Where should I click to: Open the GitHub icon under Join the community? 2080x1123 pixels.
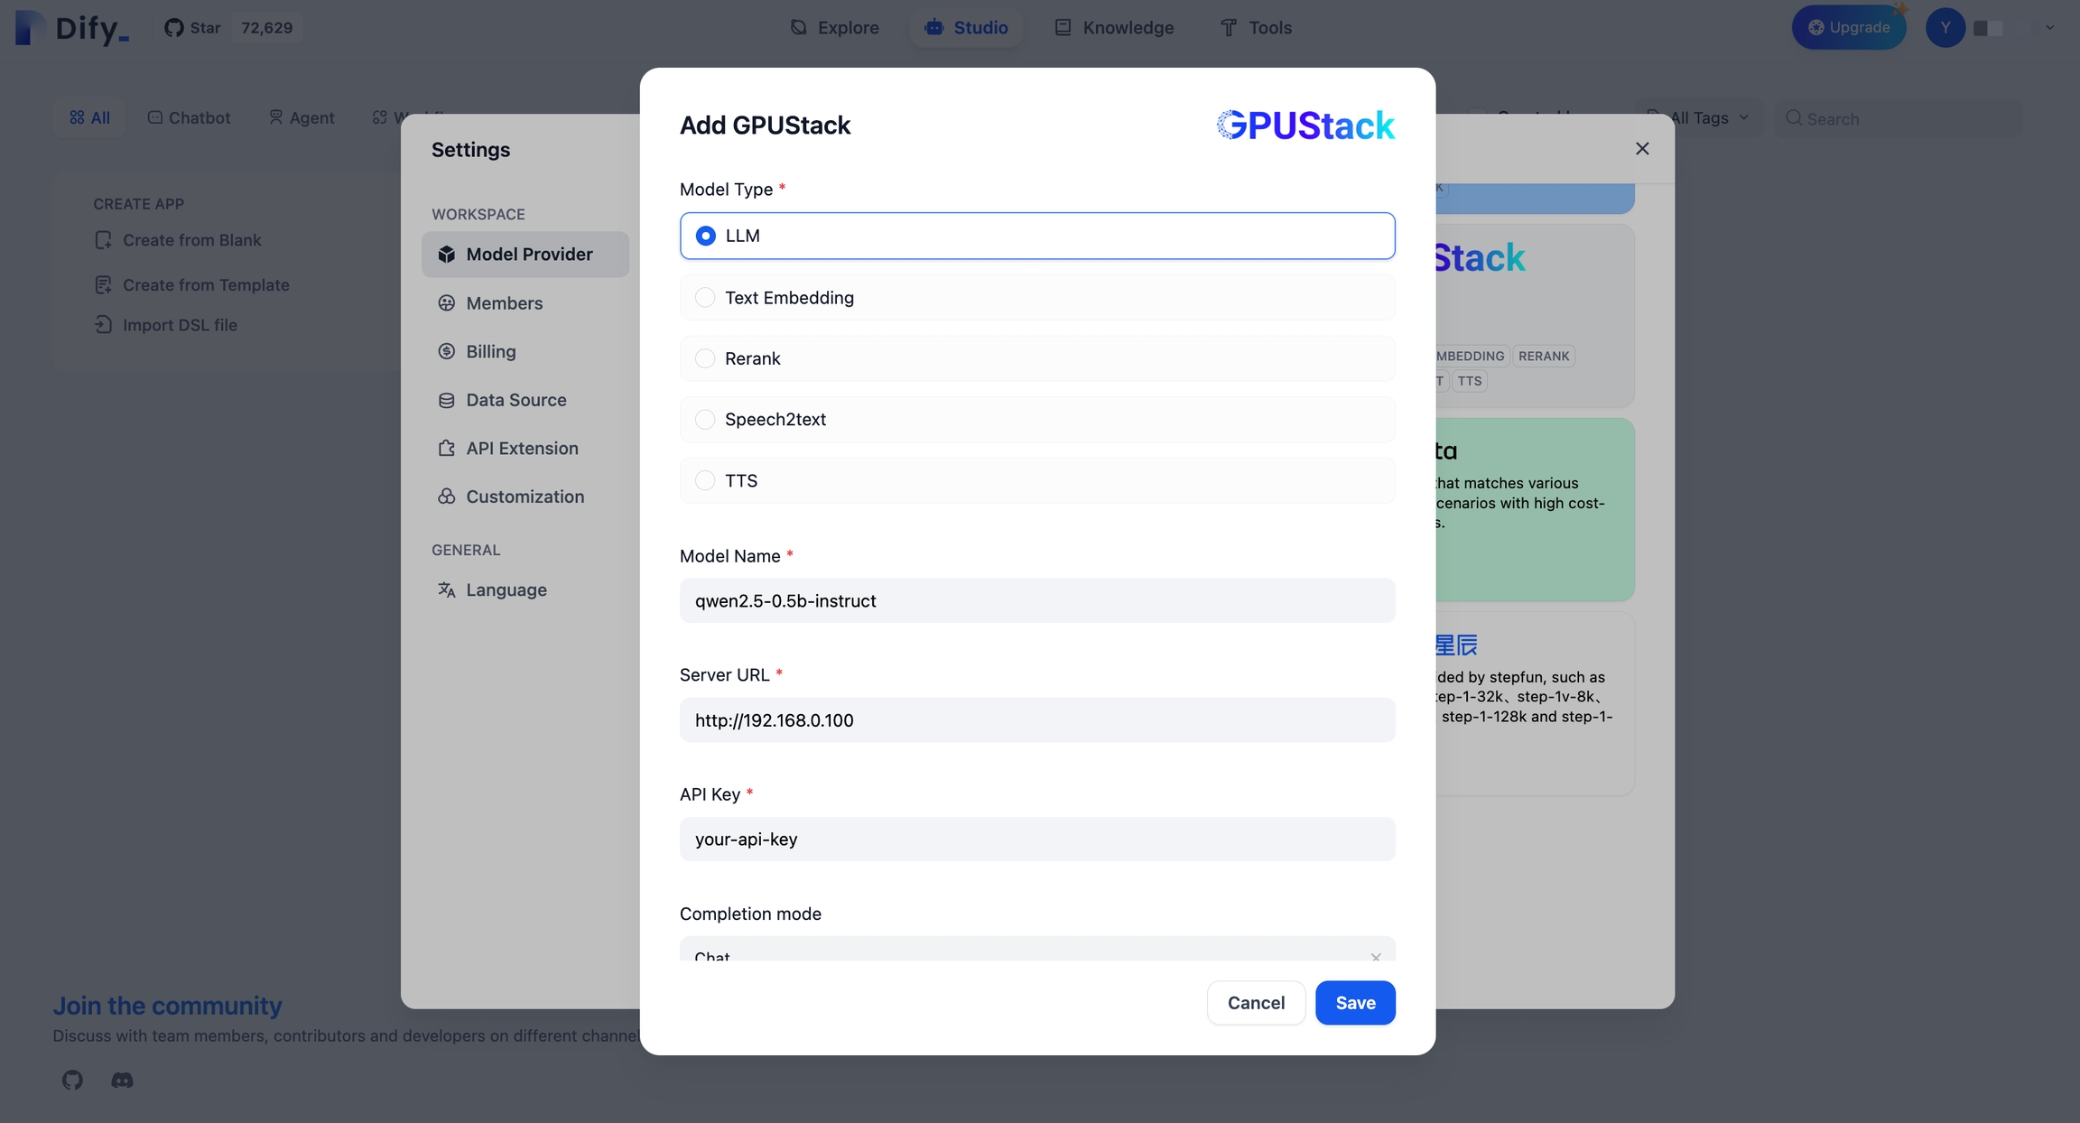[72, 1080]
